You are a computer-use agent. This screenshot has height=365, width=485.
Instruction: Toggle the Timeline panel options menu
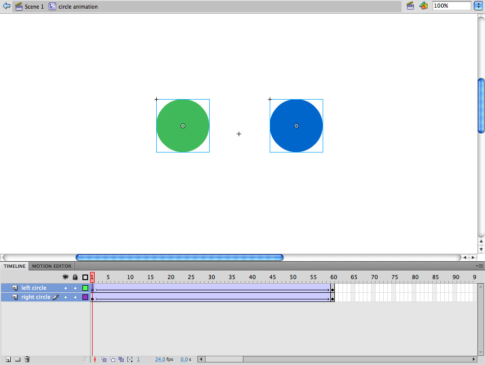pos(479,265)
